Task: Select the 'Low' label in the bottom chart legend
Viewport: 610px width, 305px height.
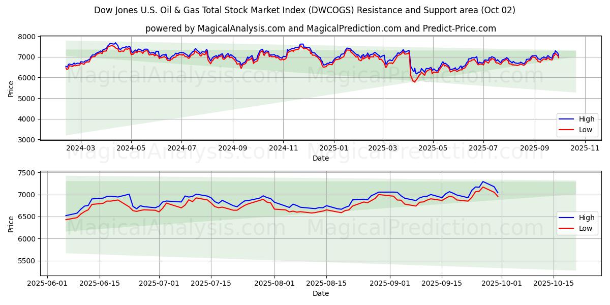Action: [586, 228]
